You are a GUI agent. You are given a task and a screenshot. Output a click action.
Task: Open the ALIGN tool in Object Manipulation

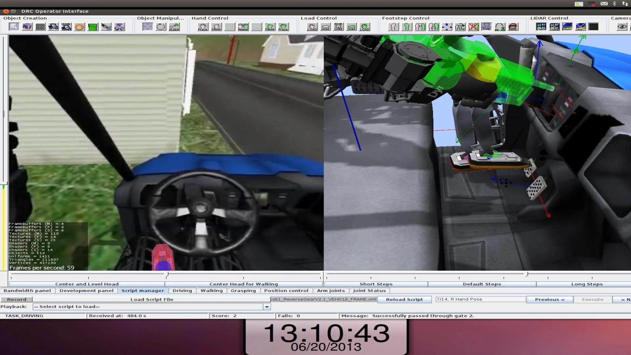coord(175,27)
